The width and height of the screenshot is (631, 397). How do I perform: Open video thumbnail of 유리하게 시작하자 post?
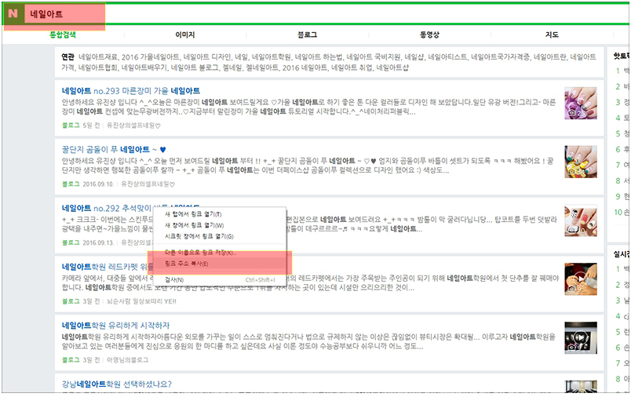click(581, 337)
